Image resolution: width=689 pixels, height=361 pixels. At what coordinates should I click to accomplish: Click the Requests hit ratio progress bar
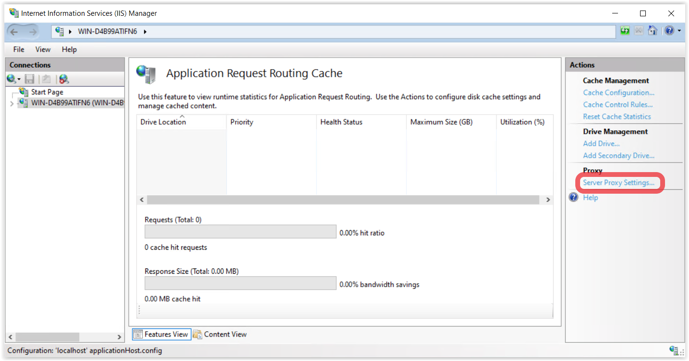pos(240,232)
